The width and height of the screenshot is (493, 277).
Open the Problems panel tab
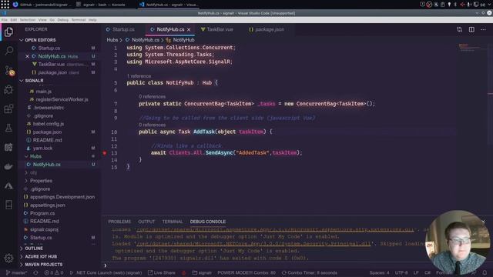pos(119,222)
